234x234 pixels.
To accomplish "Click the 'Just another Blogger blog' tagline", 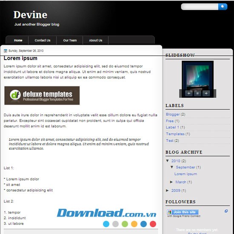I will (x=37, y=25).
